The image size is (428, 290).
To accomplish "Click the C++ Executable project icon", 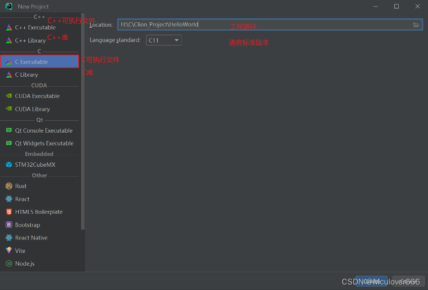I will pos(9,27).
